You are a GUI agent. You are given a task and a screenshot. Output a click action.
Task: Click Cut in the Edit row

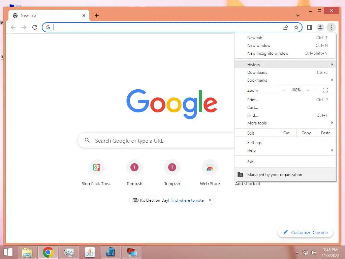pos(286,133)
